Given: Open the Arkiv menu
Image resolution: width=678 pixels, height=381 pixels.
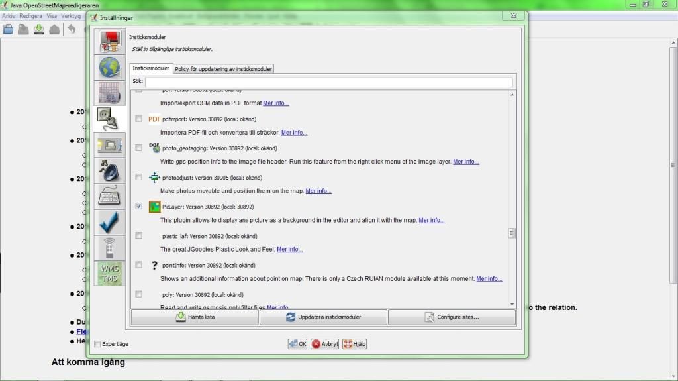Looking at the screenshot, I should (8, 16).
